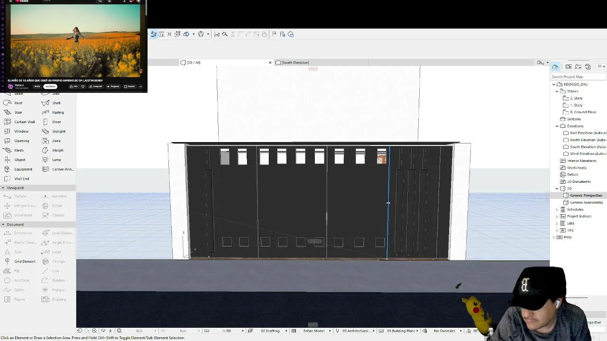Select the Generic Perspective view

pos(582,195)
